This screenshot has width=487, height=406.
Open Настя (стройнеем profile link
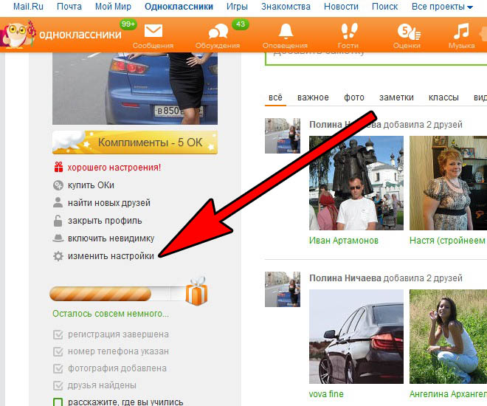(448, 241)
